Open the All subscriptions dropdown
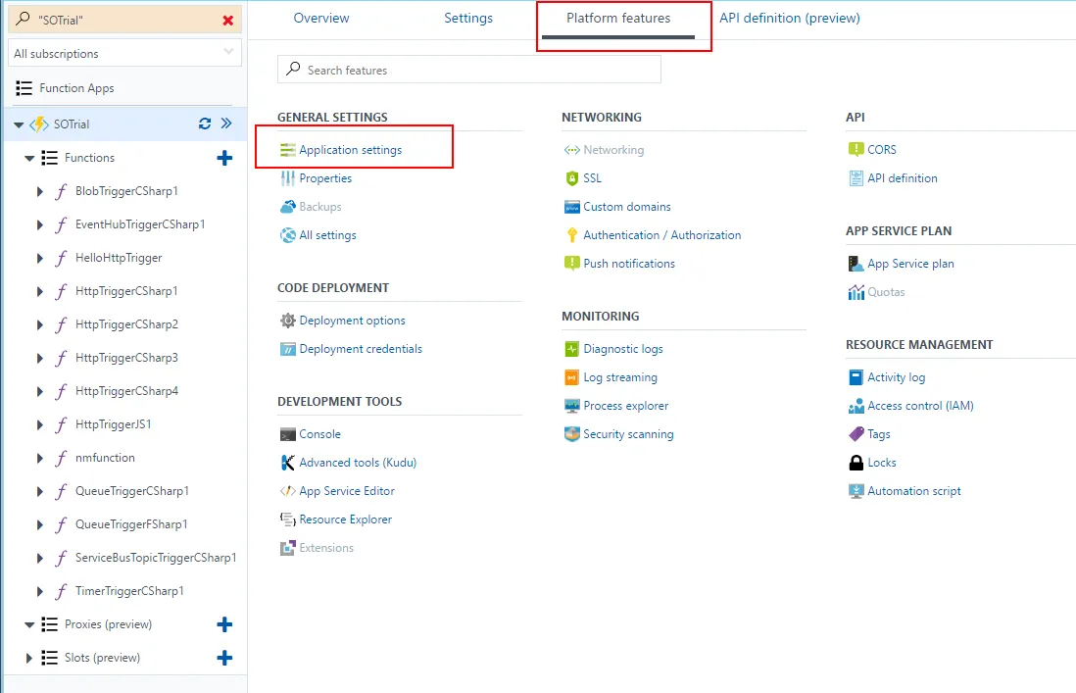This screenshot has height=693, width=1076. coord(124,54)
